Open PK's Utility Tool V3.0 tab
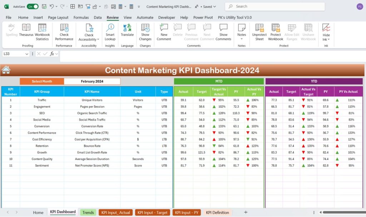This screenshot has height=217, width=366. 234,17
